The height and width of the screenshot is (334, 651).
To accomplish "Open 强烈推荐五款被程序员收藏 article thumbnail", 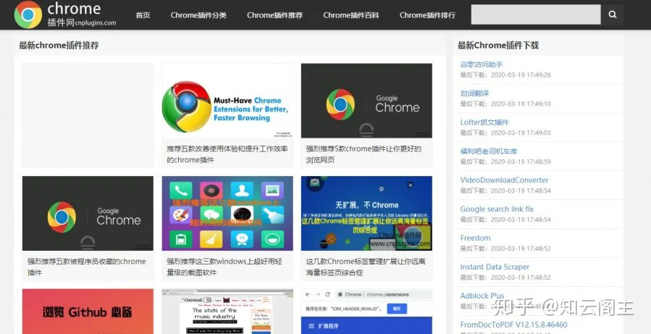I will (x=88, y=213).
